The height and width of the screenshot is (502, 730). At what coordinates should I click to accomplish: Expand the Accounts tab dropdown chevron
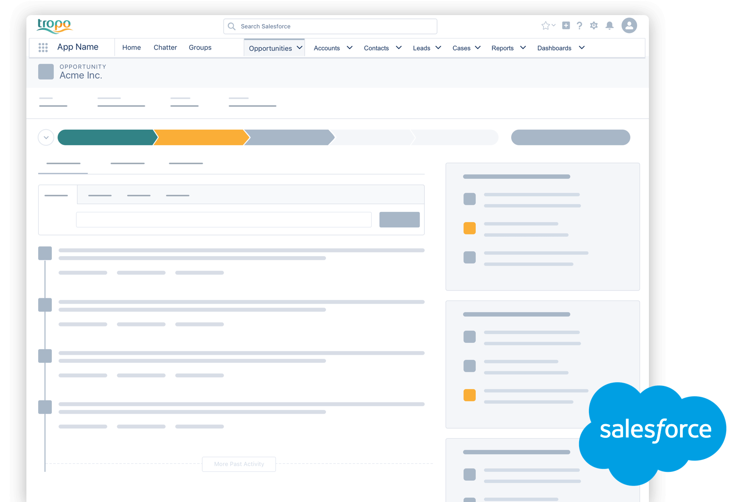349,48
